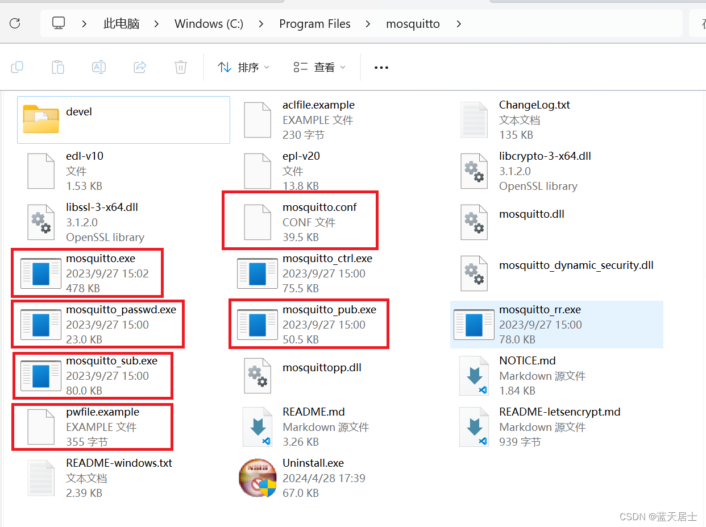Screen dimensions: 706x527
Task: Select the pwfile.example file name
Action: [x=102, y=412]
